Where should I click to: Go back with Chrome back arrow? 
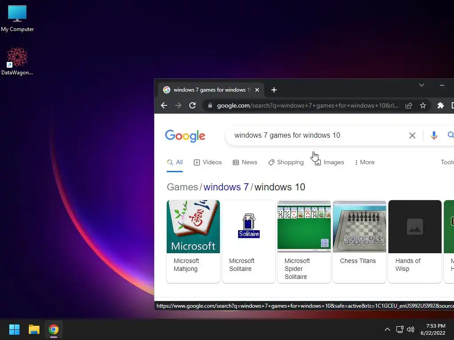[x=164, y=105]
